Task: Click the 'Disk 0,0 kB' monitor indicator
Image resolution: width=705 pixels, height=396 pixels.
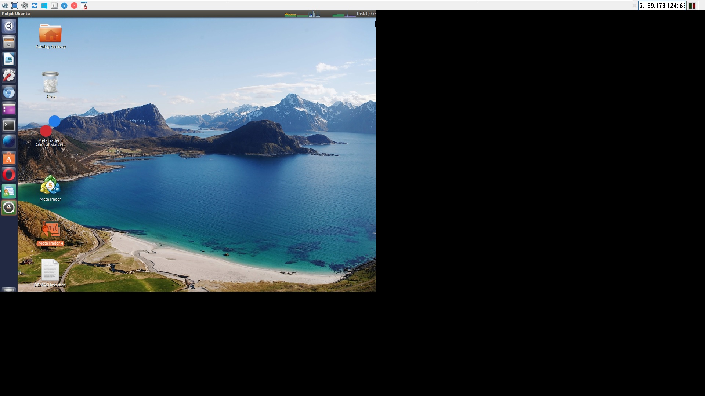Action: pos(366,14)
